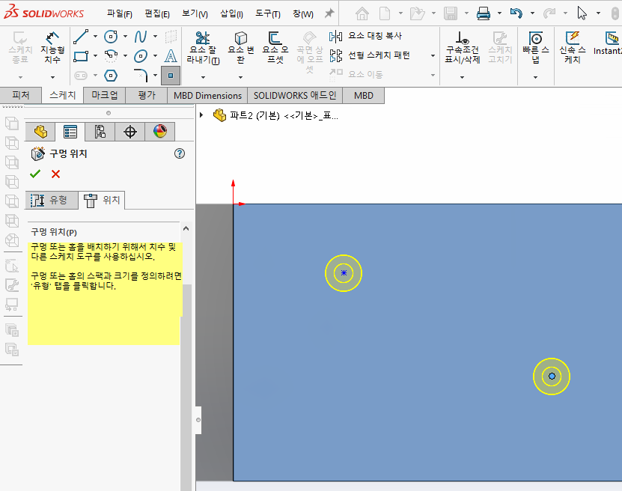
Task: Click Offset Entities (요소 오프셋)
Action: (275, 48)
